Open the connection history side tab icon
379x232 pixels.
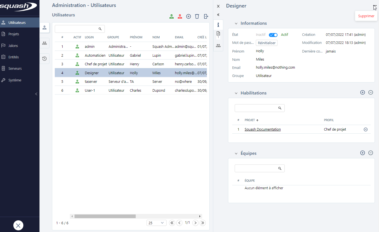click(44, 59)
